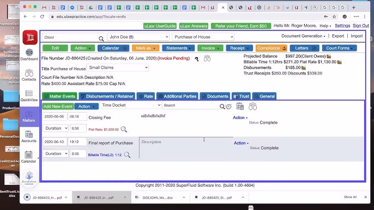Click the events Search input field
374x210 pixels.
(x=191, y=105)
